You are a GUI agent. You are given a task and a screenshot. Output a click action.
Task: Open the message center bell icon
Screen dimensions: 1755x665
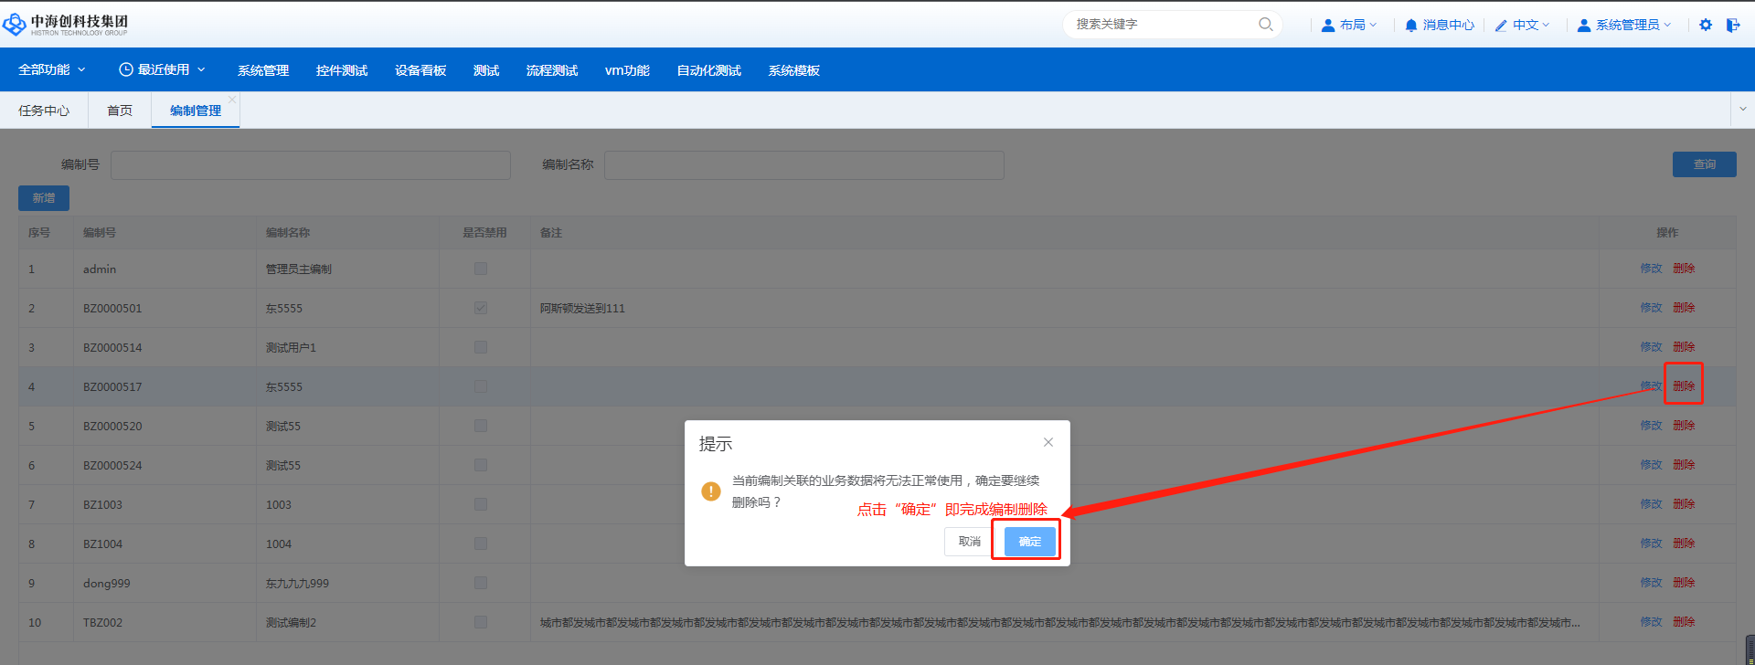(x=1411, y=26)
